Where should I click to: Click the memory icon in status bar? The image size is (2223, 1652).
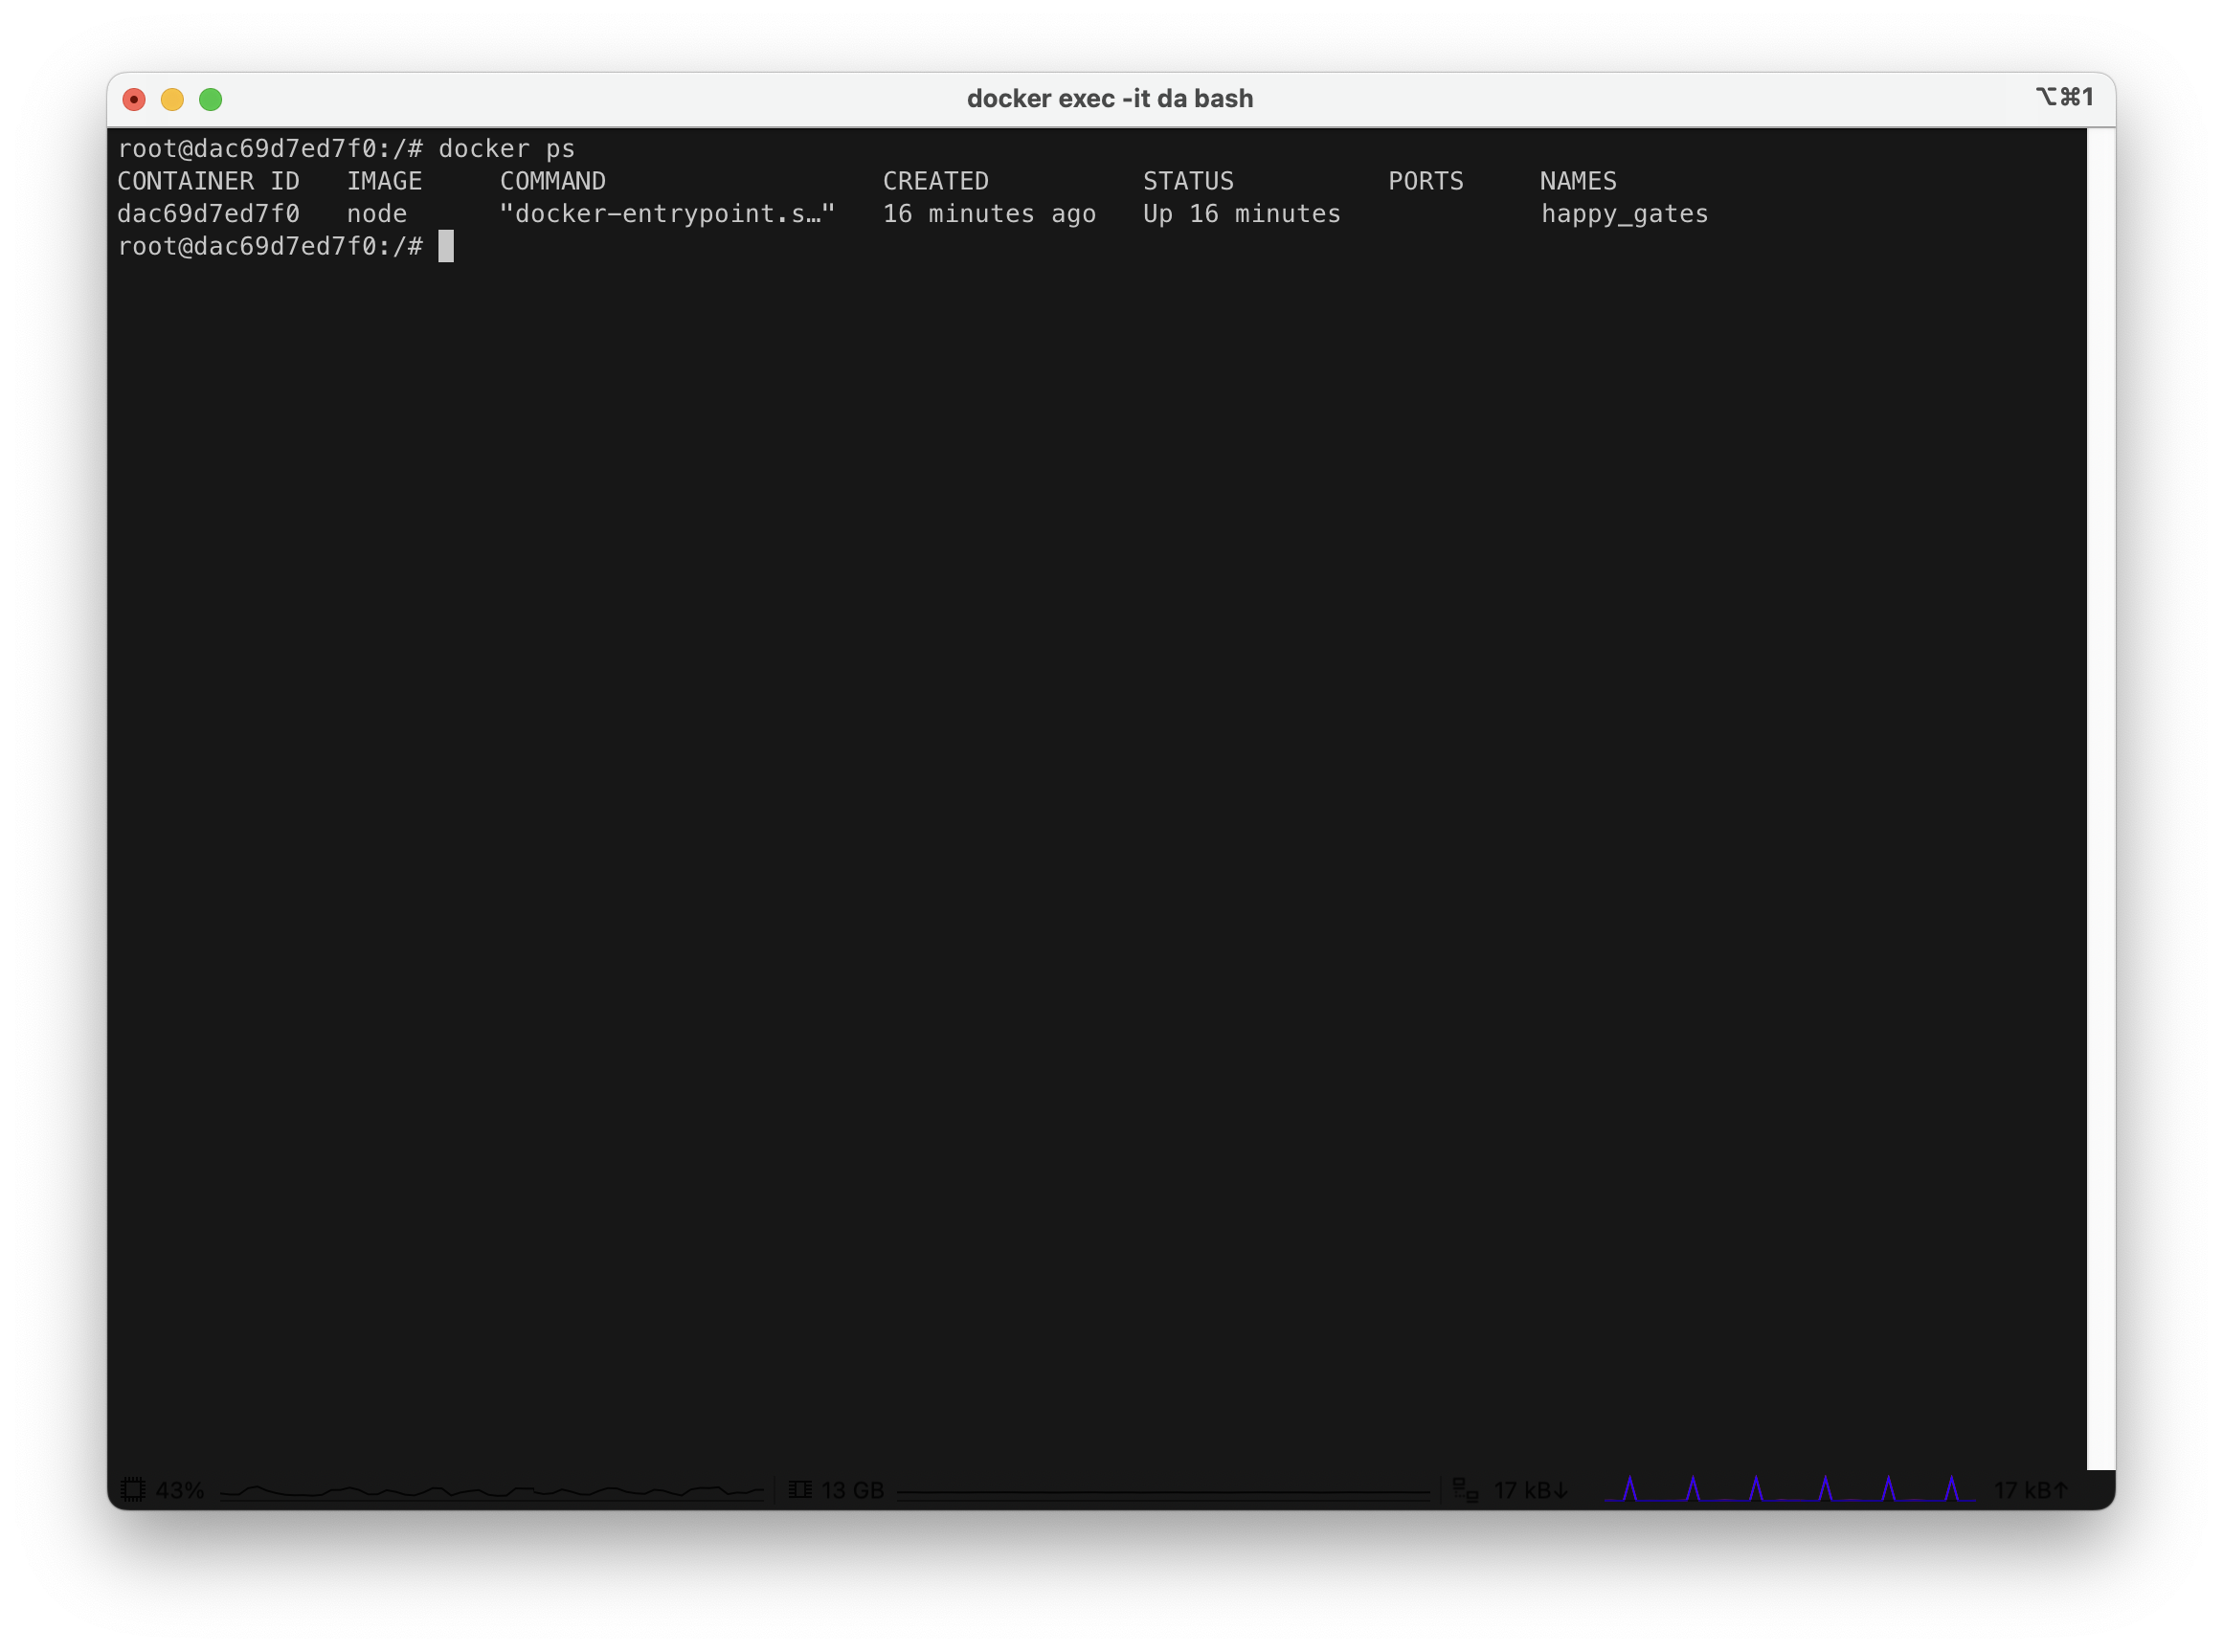click(800, 1489)
